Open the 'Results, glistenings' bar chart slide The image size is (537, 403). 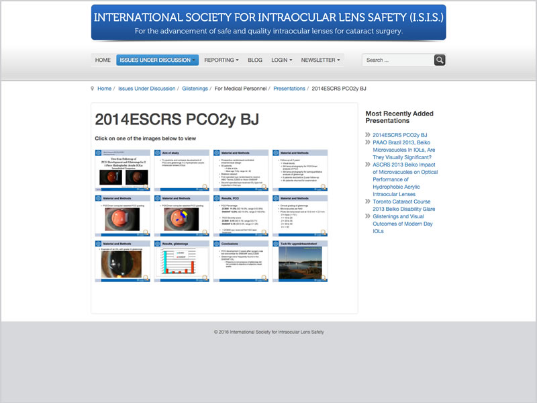pyautogui.click(x=181, y=261)
